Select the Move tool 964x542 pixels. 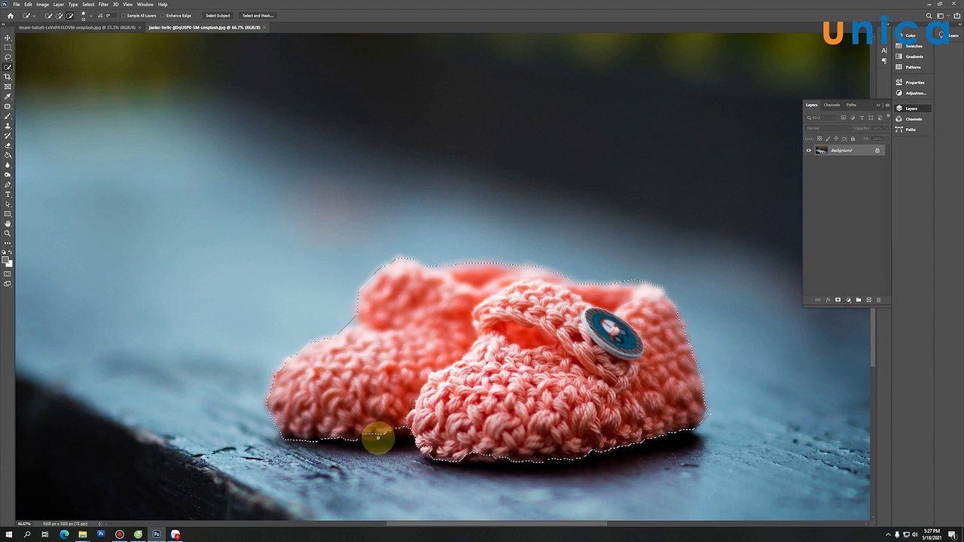(x=8, y=38)
